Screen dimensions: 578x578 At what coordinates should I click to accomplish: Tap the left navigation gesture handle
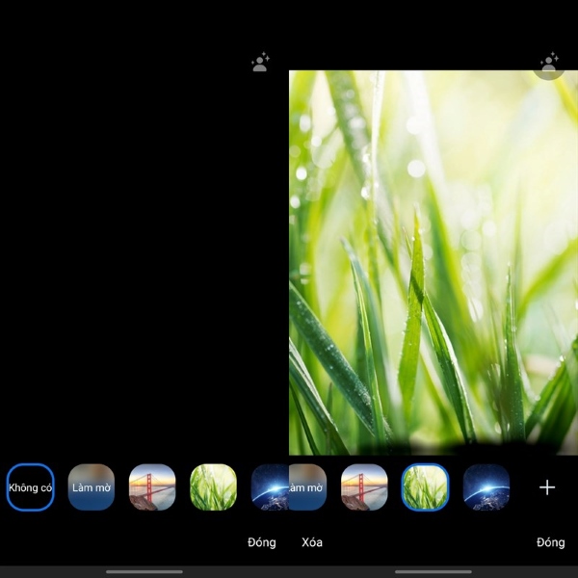tap(144, 571)
